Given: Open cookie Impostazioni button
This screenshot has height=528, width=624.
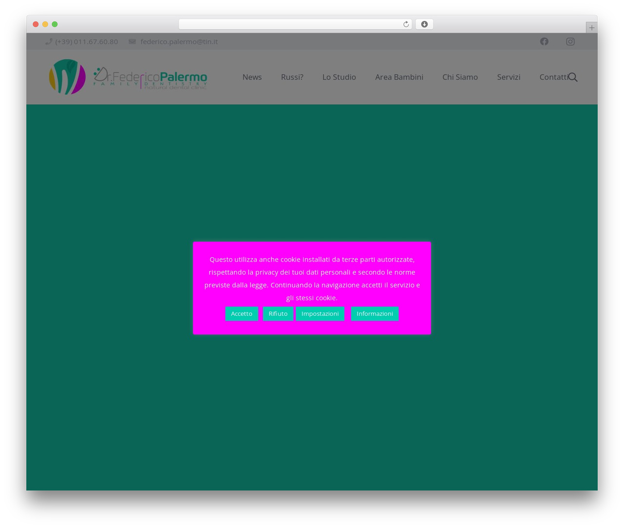Looking at the screenshot, I should (320, 314).
